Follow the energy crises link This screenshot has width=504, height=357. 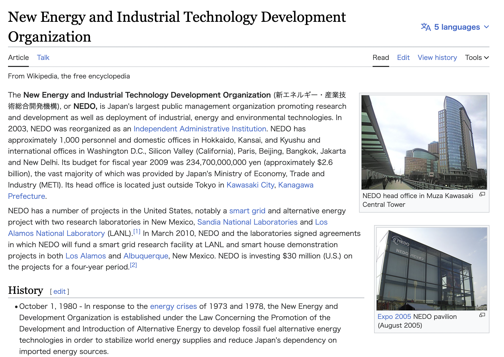[x=174, y=306]
